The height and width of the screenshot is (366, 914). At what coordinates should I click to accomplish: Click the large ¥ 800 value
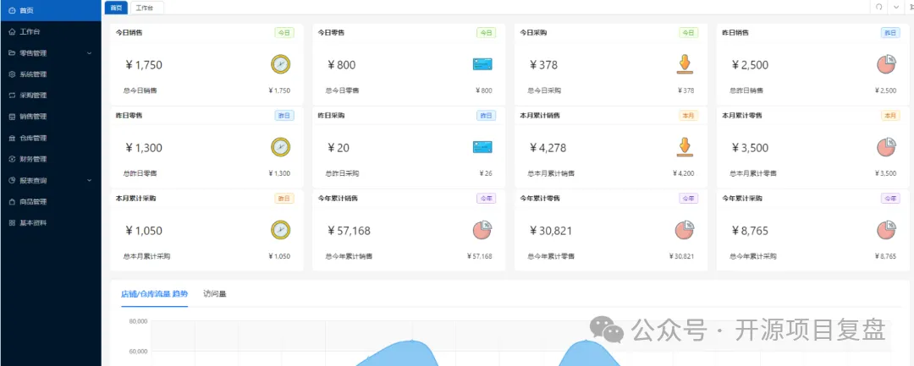coord(341,65)
